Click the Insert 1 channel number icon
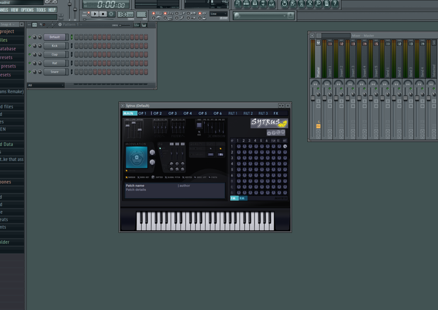Viewport: 438px width, 310px height. pyautogui.click(x=329, y=44)
